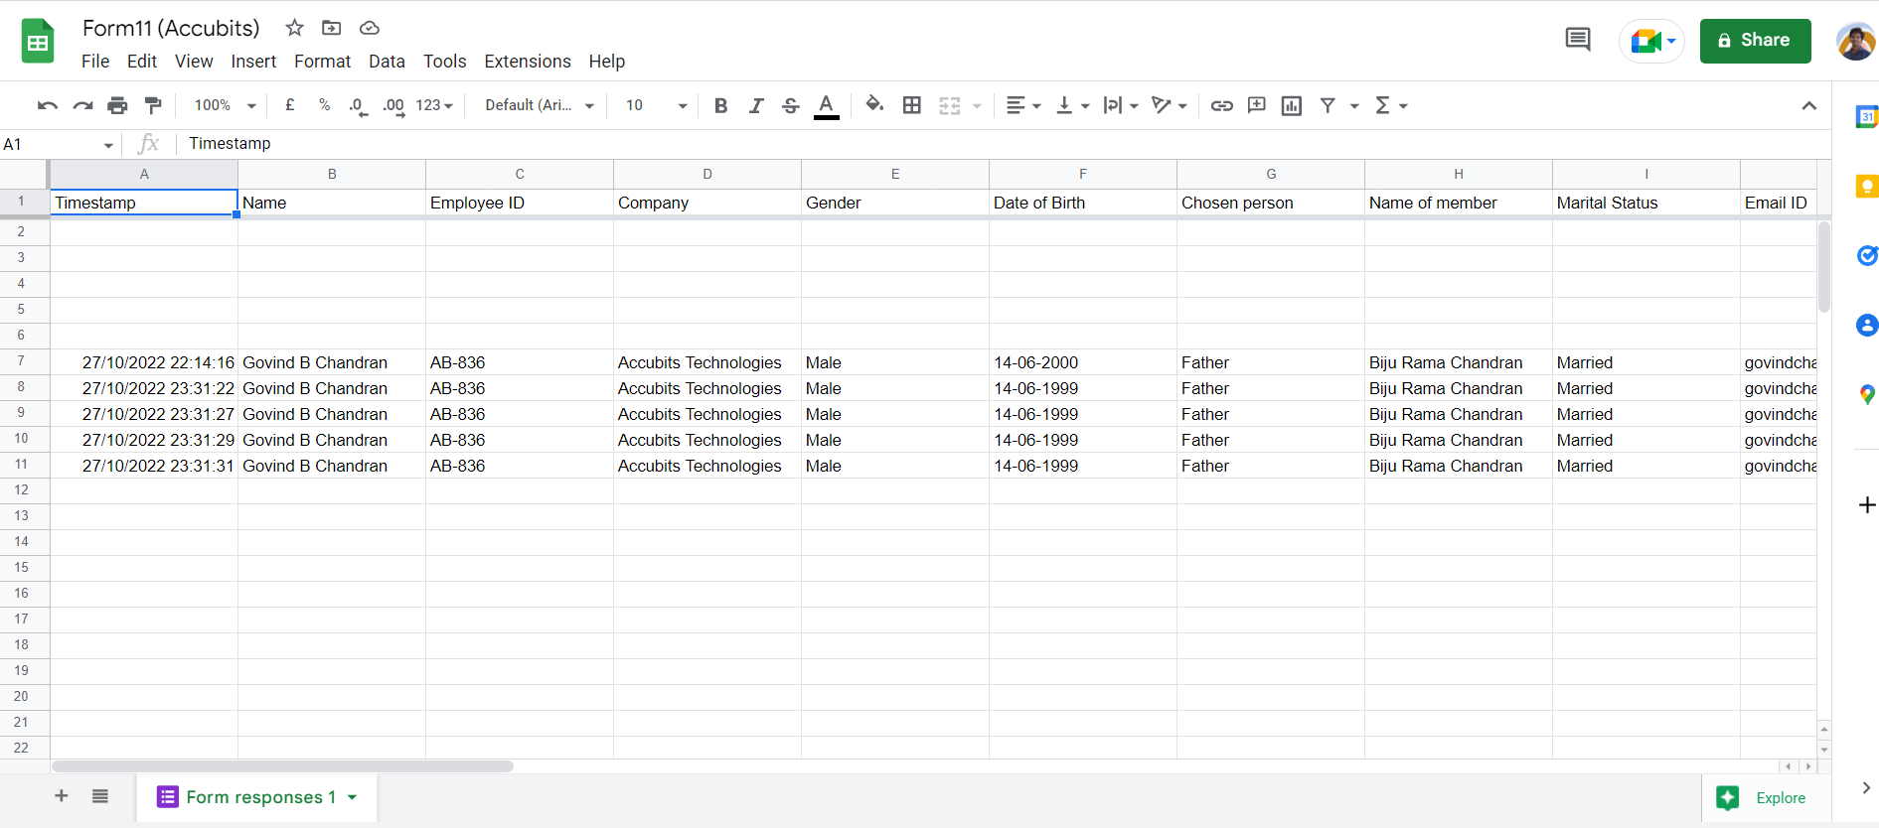Format as percent
The height and width of the screenshot is (828, 1879).
(x=324, y=105)
